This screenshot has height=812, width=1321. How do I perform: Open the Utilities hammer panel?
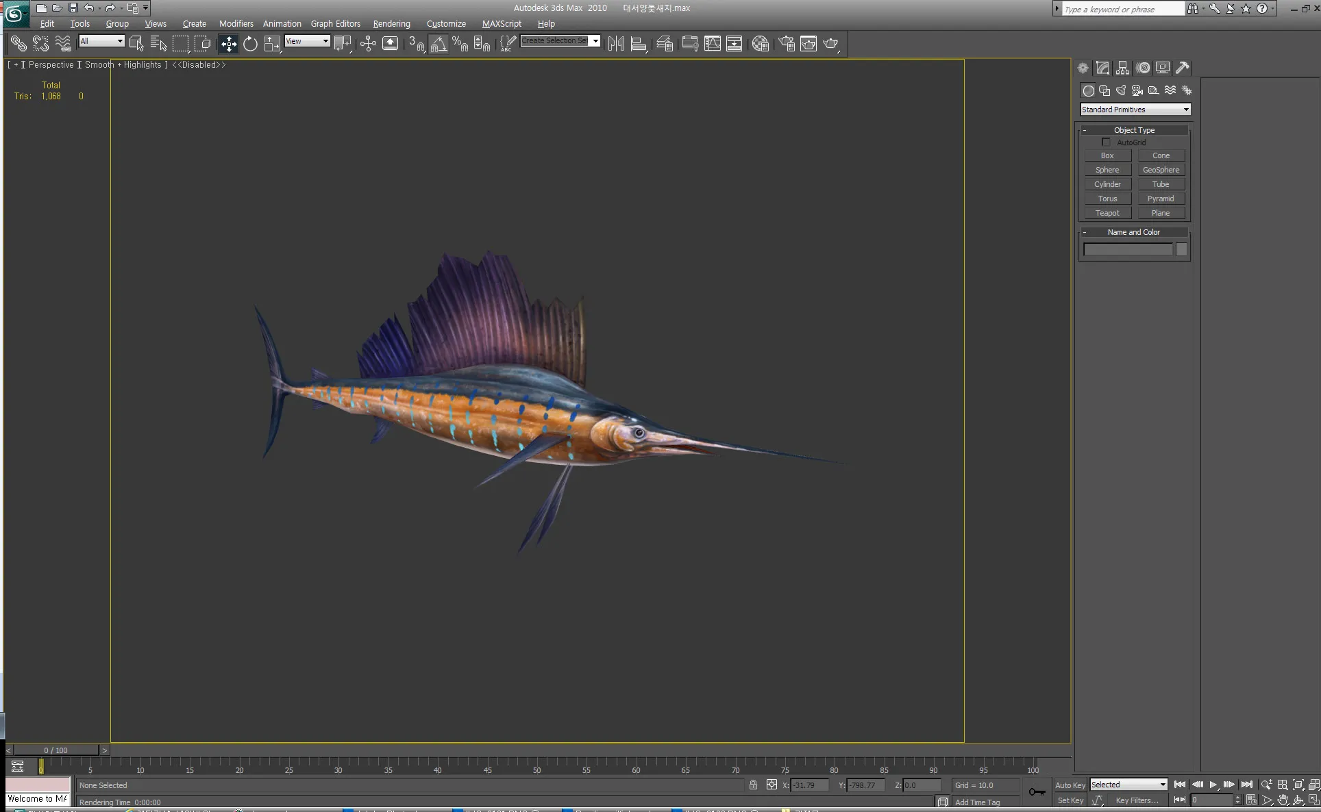click(x=1182, y=68)
